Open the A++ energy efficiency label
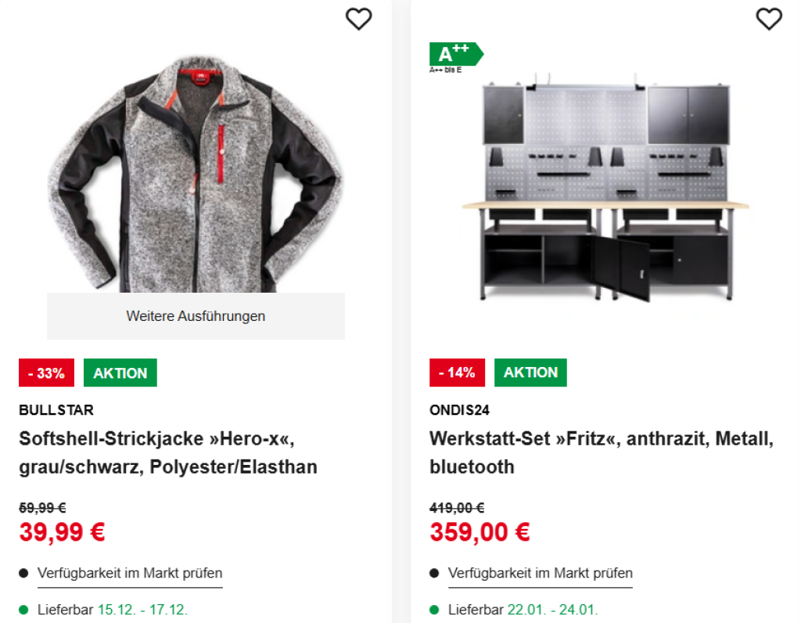The height and width of the screenshot is (623, 801). pyautogui.click(x=455, y=54)
